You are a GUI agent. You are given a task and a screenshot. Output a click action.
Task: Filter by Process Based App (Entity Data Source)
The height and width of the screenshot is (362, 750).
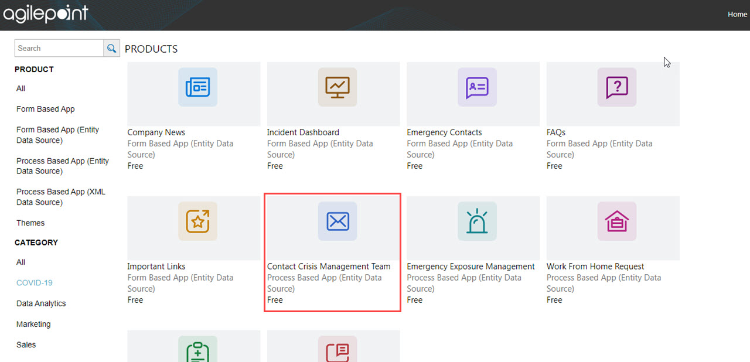tap(63, 166)
